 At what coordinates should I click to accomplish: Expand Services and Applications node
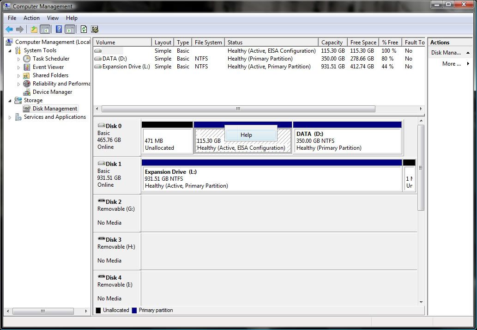click(10, 117)
